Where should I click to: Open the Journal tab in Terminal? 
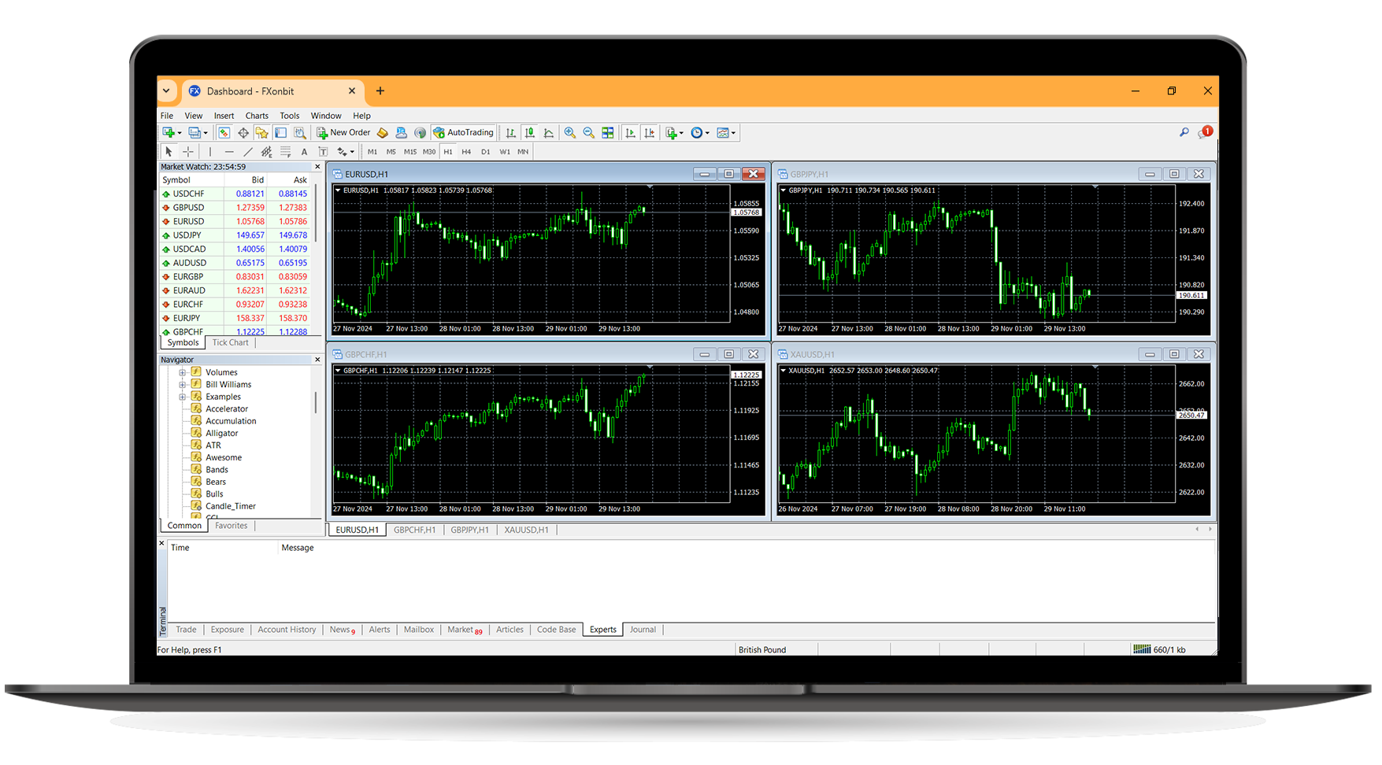pos(643,629)
